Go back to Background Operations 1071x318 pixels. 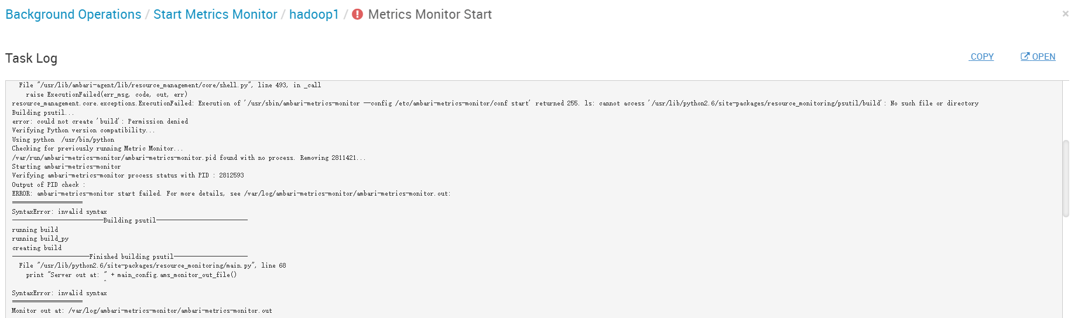(x=73, y=15)
